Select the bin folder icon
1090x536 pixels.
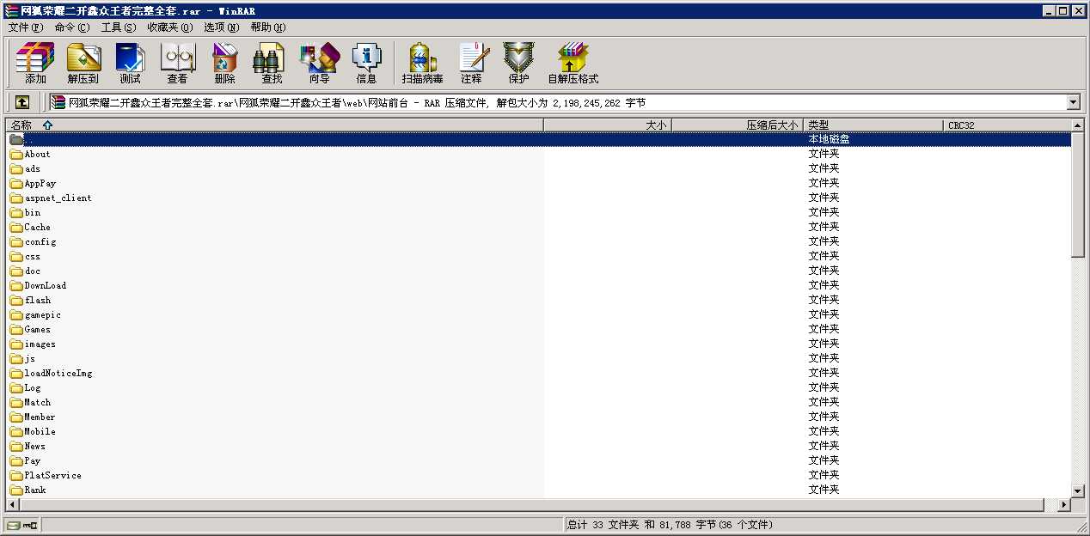click(16, 213)
